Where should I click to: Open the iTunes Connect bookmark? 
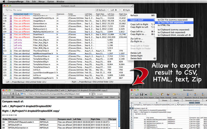click(x=42, y=97)
